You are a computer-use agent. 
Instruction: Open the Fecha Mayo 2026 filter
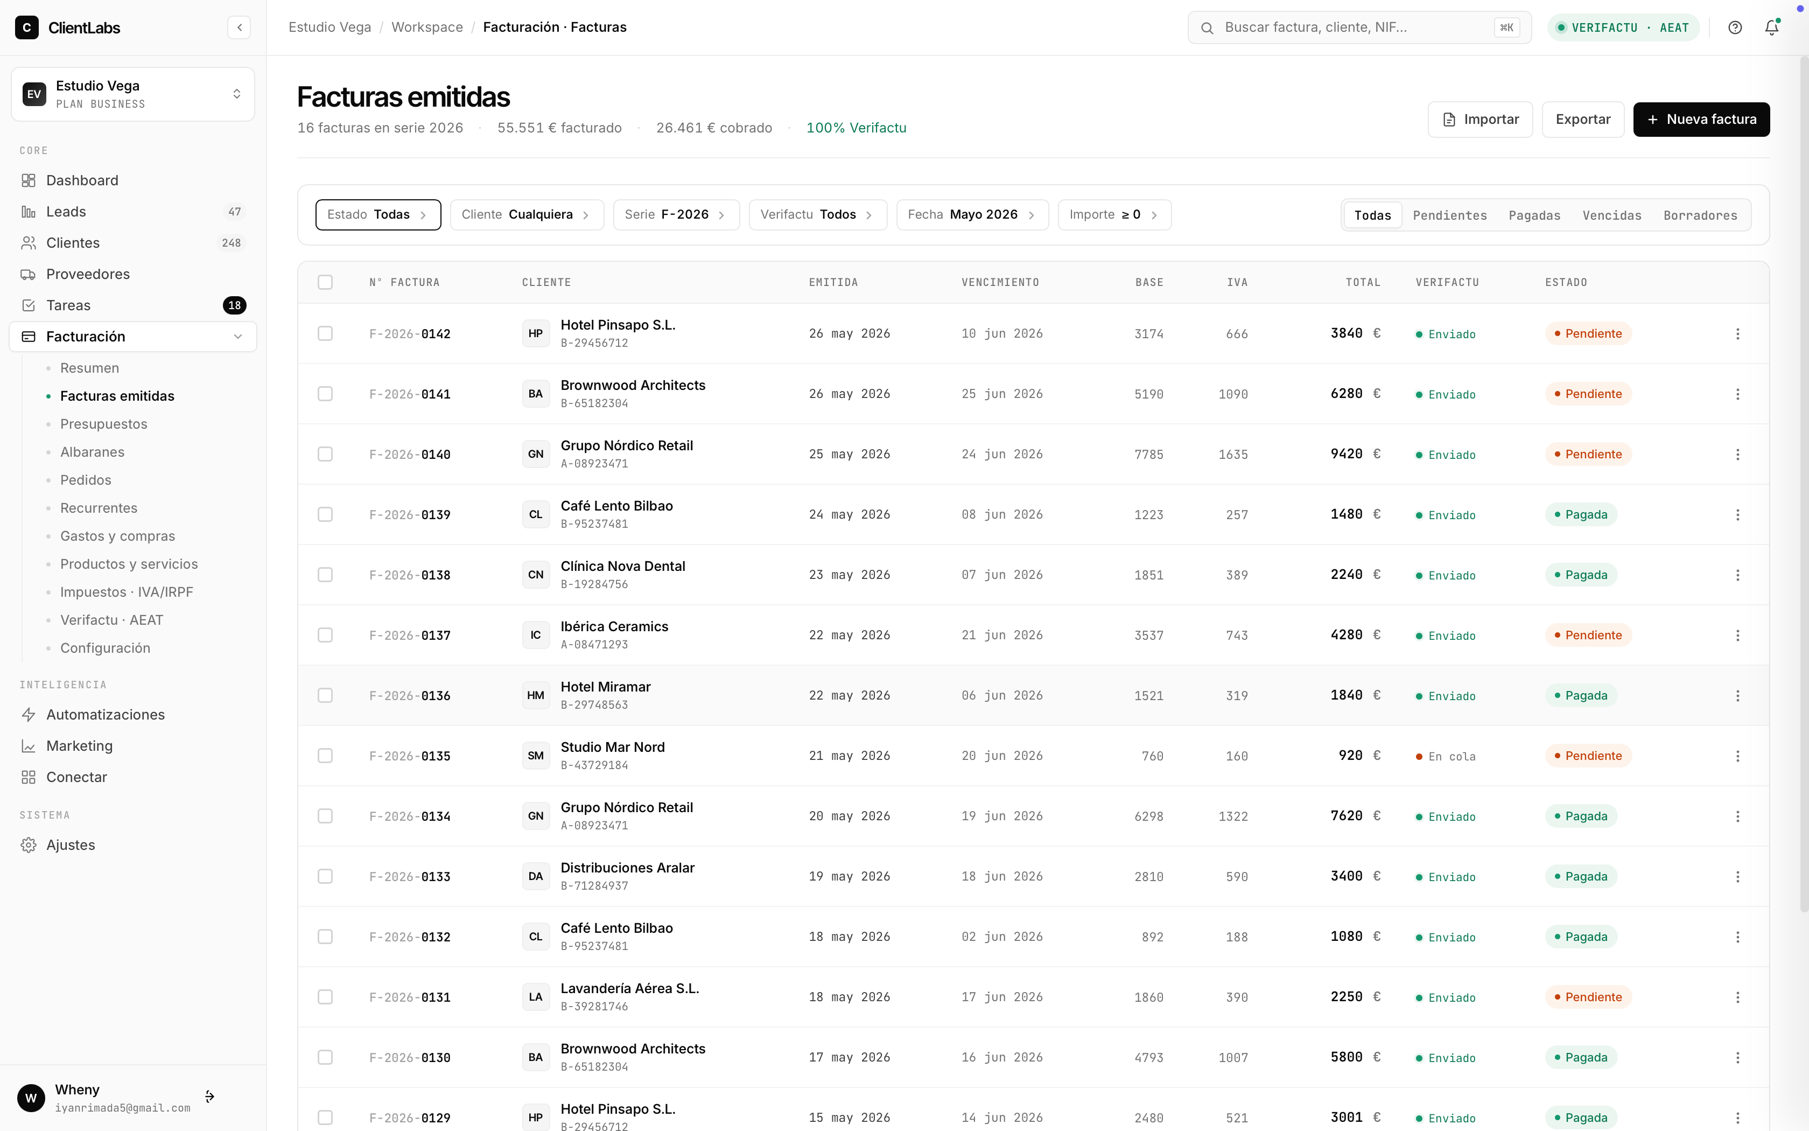[972, 215]
